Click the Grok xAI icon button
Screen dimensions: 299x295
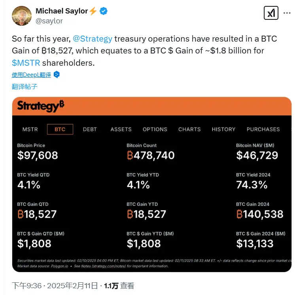click(x=271, y=13)
